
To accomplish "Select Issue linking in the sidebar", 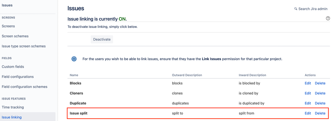I will (12, 117).
